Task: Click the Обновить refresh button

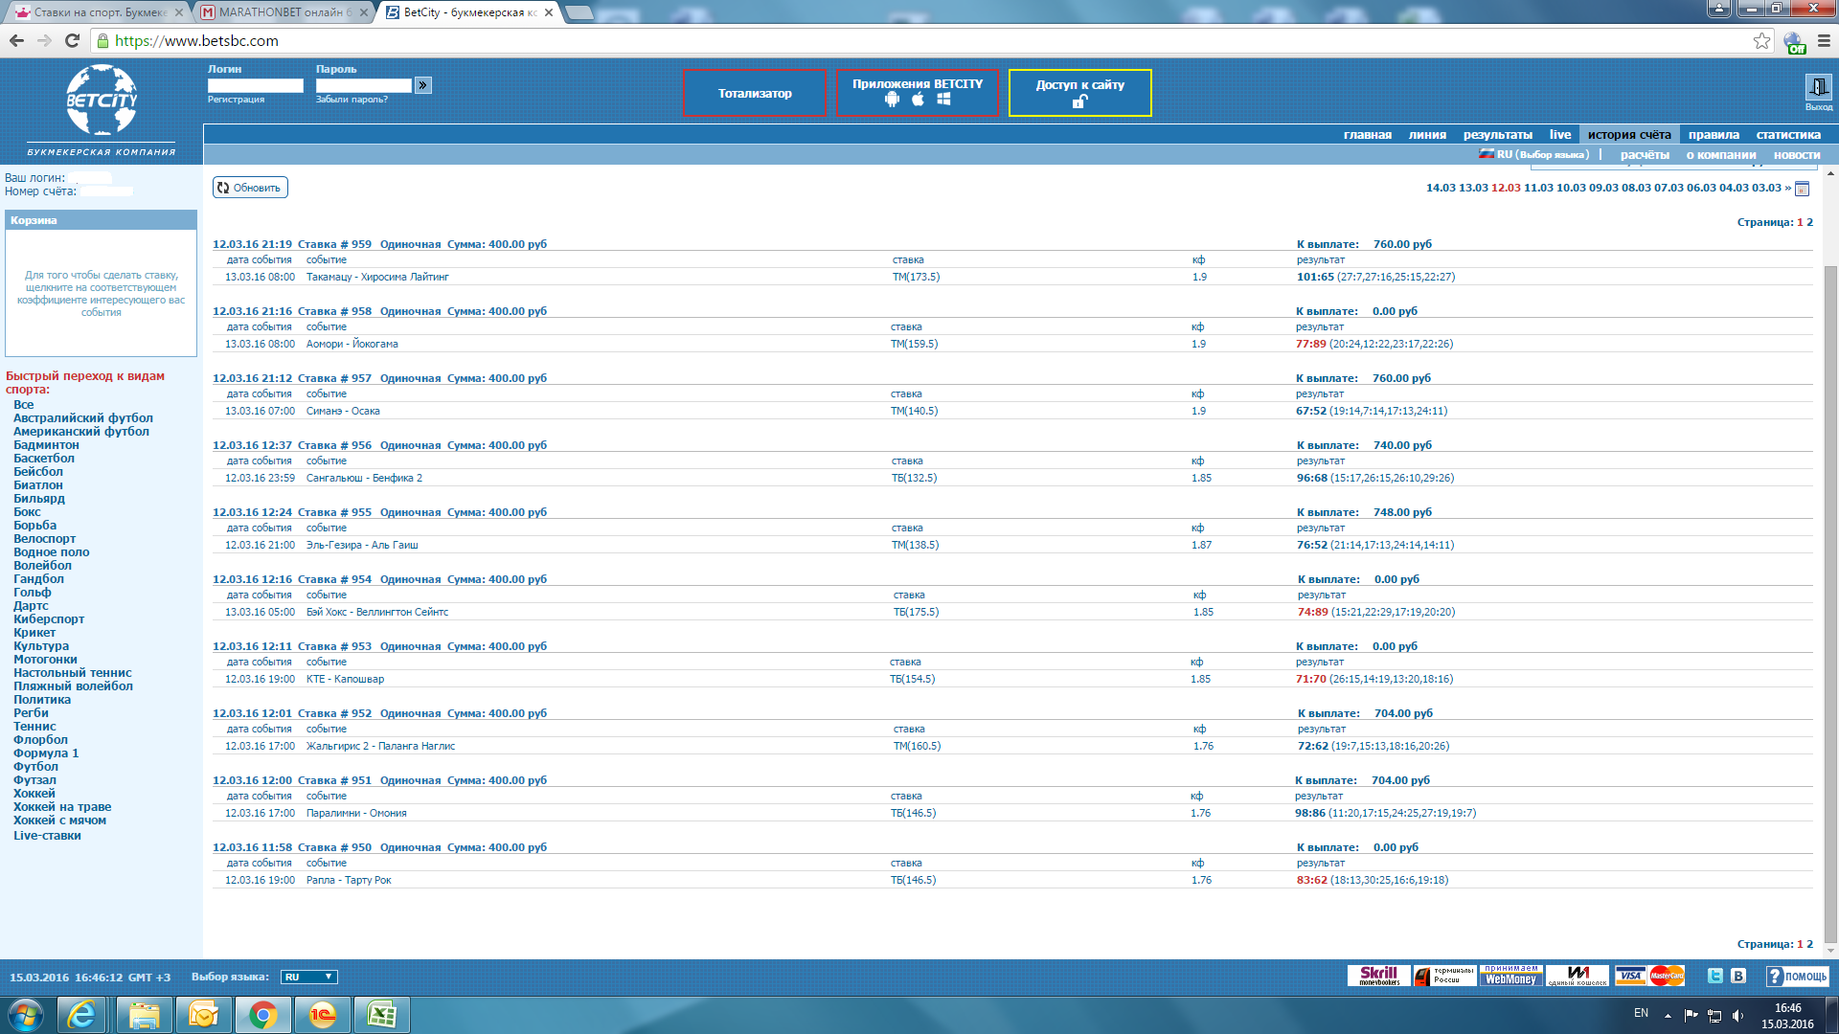Action: tap(250, 188)
